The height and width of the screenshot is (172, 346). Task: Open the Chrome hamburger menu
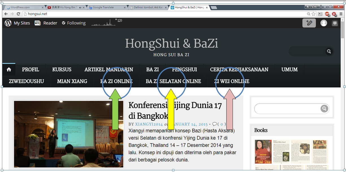tap(341, 14)
